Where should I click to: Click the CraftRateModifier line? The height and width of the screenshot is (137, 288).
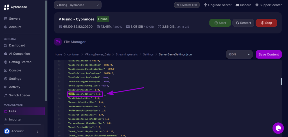tap(84, 98)
